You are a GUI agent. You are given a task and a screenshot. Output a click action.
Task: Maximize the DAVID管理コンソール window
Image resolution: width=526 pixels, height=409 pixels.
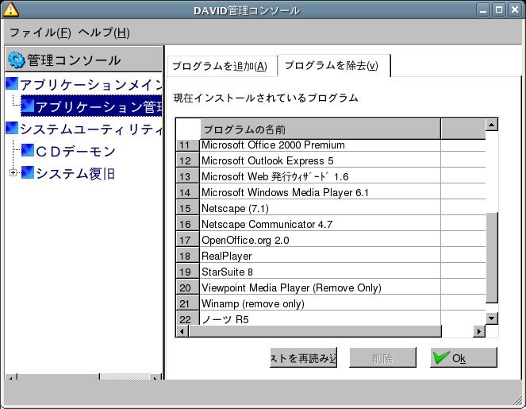coord(499,10)
